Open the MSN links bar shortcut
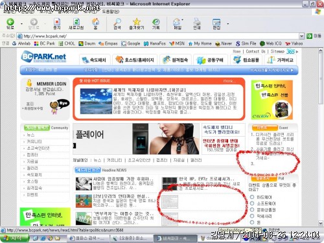The image size is (324, 243). 177,43
